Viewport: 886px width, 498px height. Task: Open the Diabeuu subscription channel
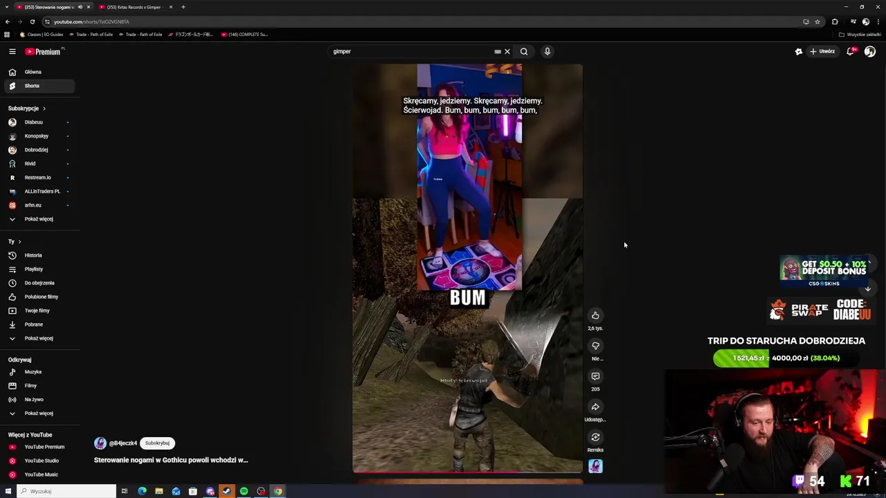[39, 122]
